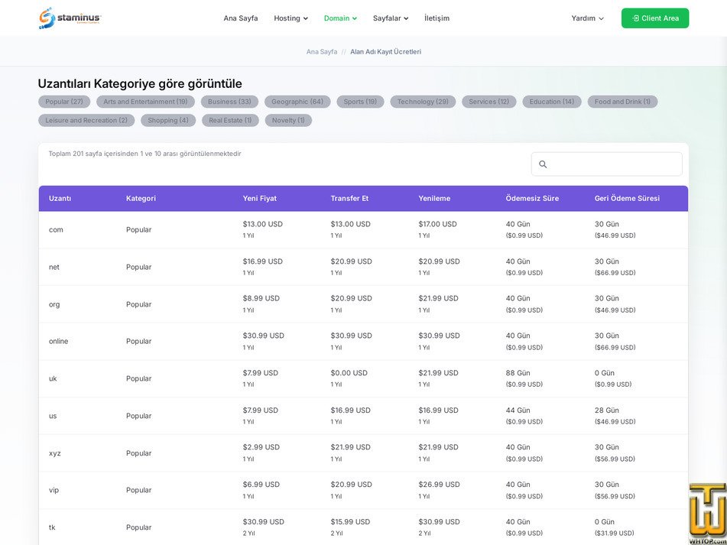
Task: Open the İletişim menu item
Action: click(437, 18)
